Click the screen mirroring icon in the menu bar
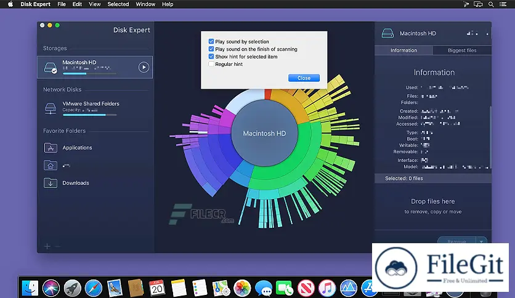 coord(478,4)
